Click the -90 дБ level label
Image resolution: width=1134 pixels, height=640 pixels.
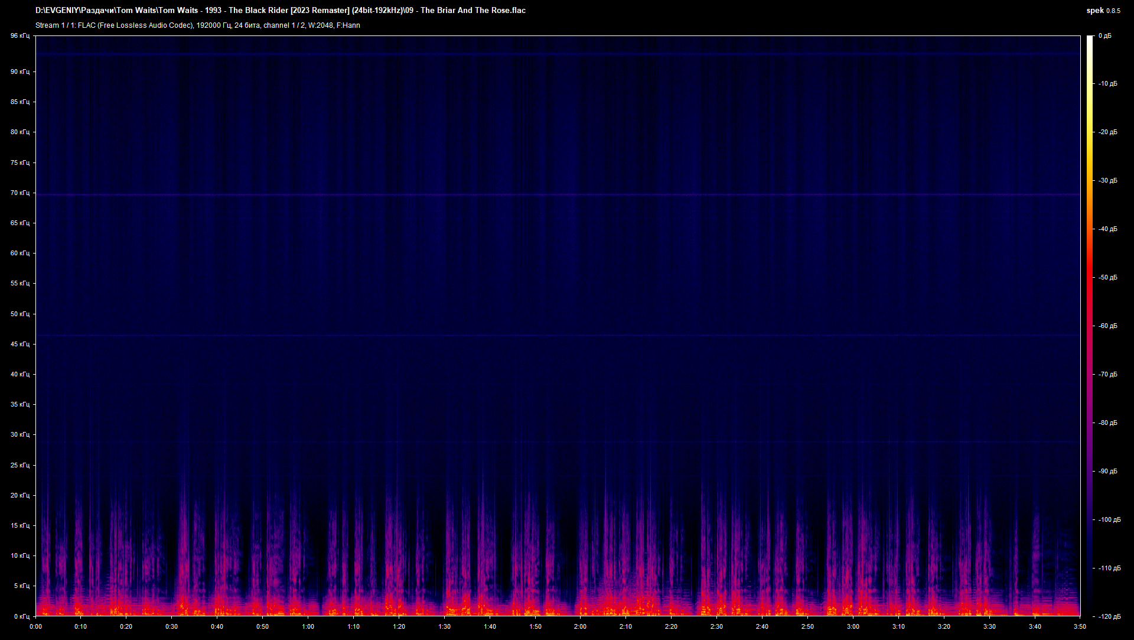[1108, 472]
